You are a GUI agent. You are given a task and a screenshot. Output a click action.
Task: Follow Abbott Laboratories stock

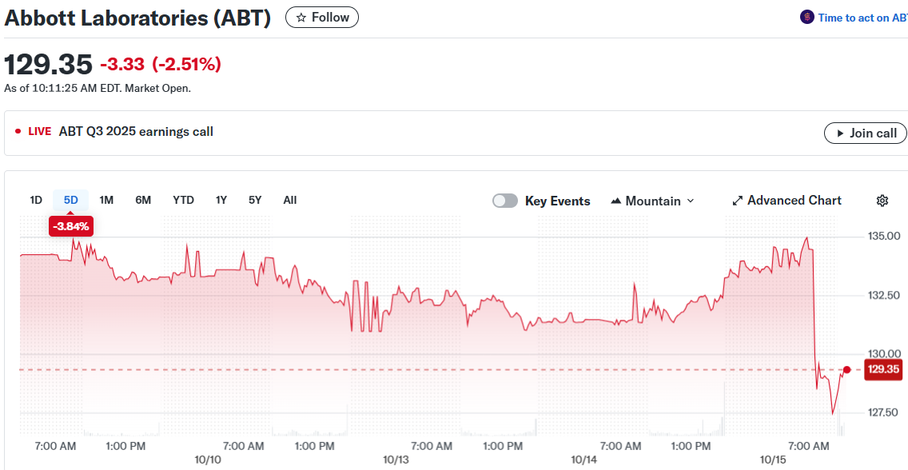coord(322,18)
